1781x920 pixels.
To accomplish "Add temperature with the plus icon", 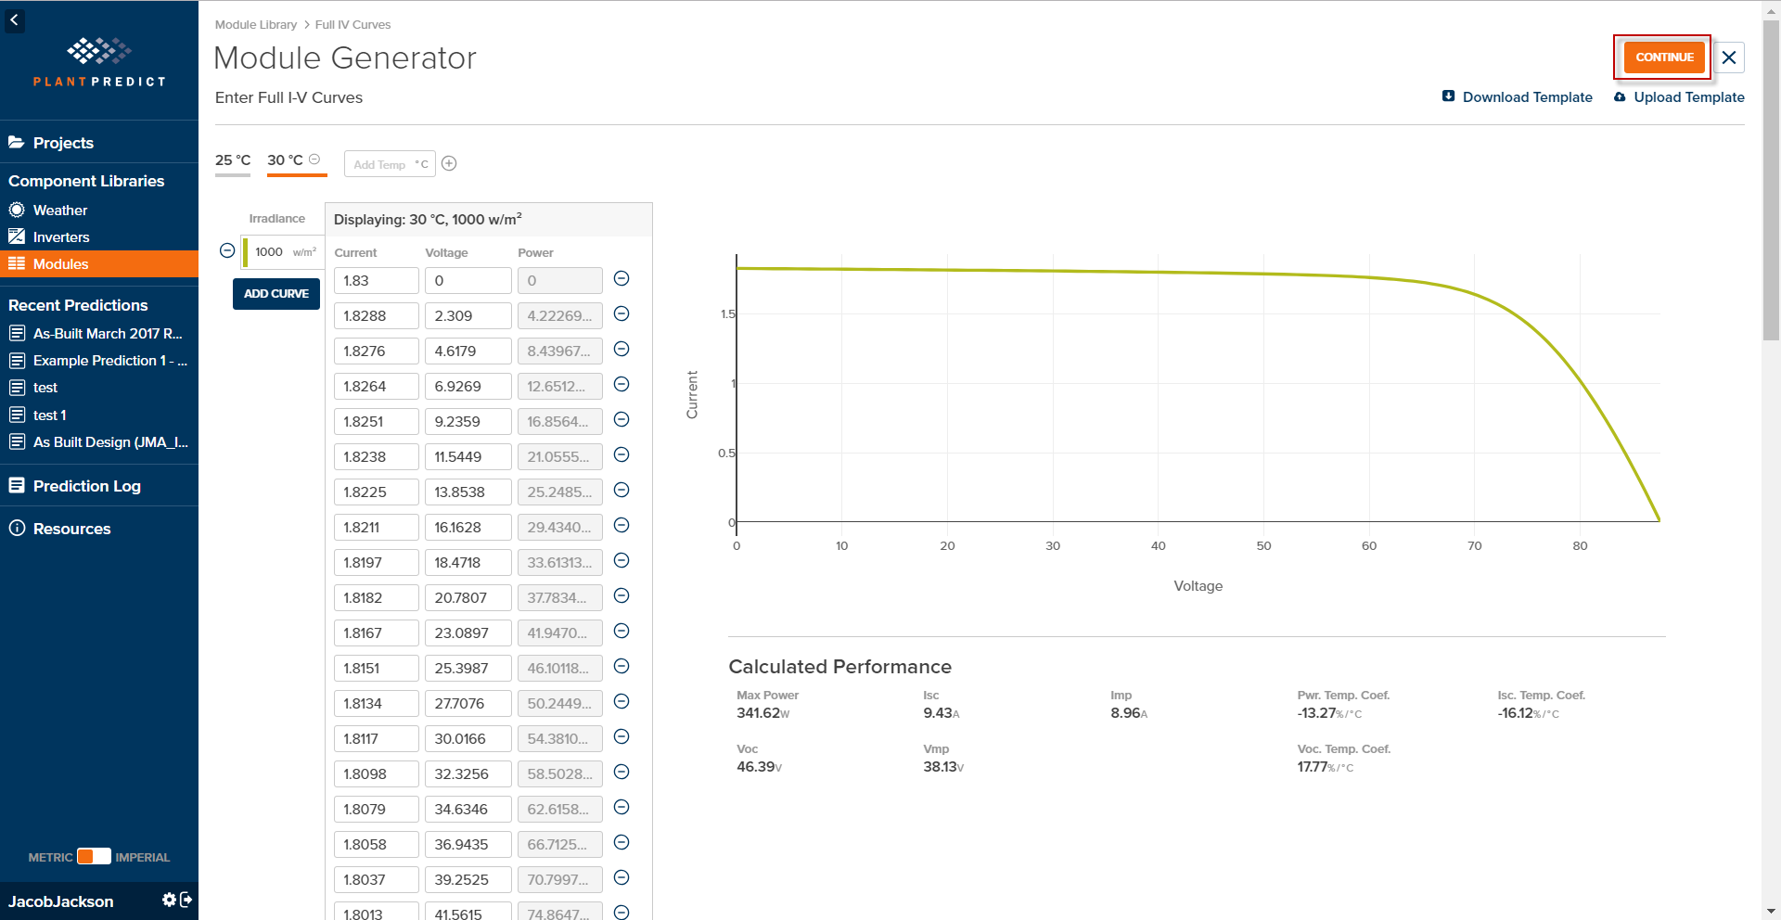I will (x=449, y=164).
